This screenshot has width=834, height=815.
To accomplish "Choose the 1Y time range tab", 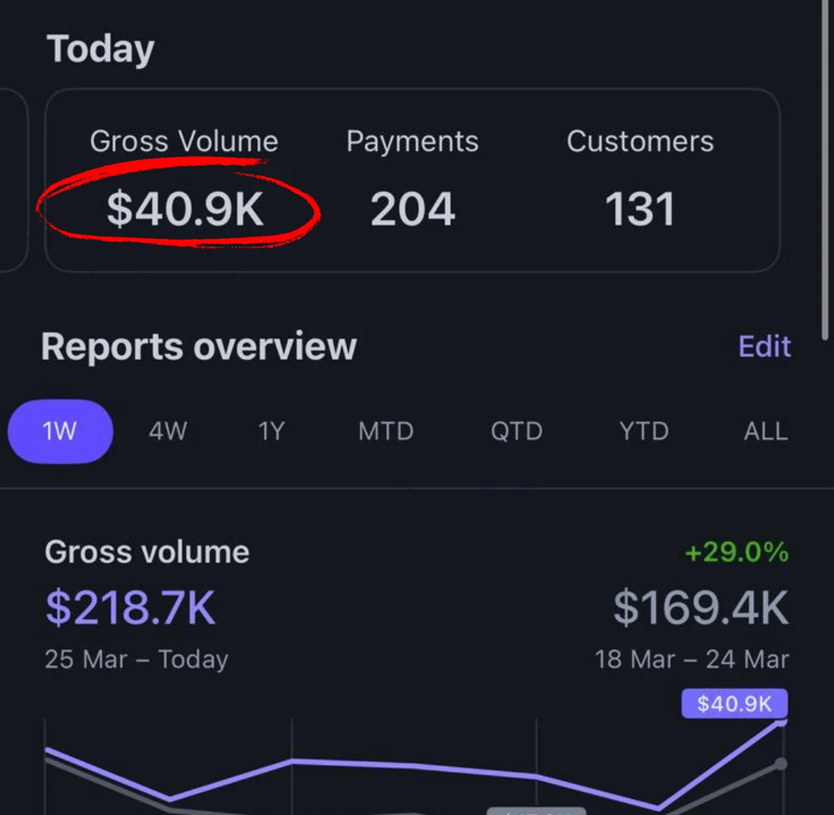I will point(271,431).
